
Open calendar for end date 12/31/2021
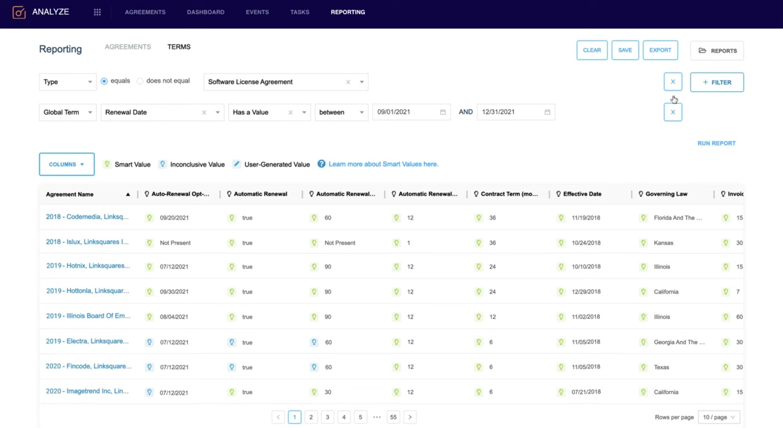547,112
